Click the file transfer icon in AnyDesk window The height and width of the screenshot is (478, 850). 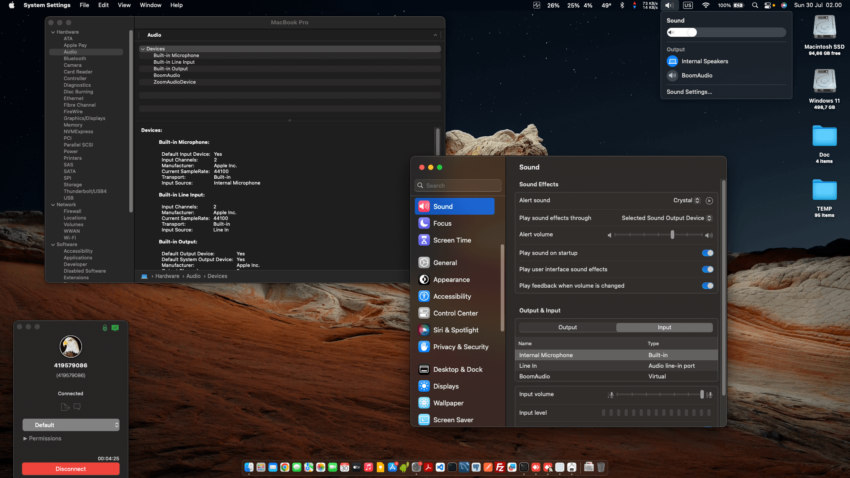click(x=65, y=407)
